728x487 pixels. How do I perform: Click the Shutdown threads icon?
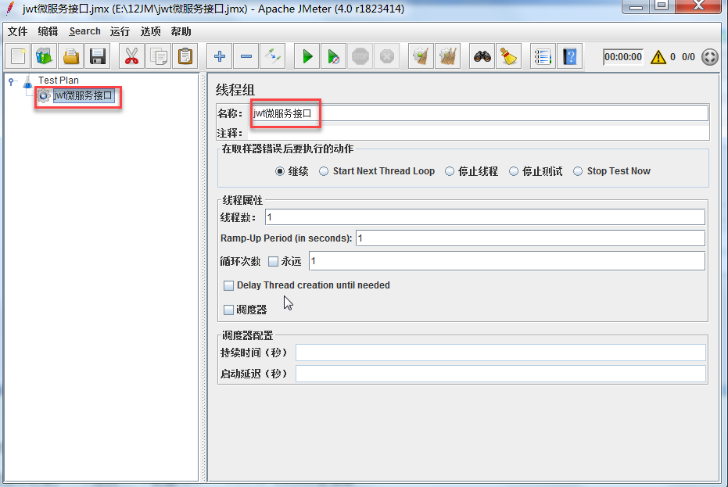pos(387,56)
